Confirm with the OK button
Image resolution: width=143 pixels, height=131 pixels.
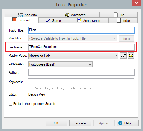tap(56, 123)
